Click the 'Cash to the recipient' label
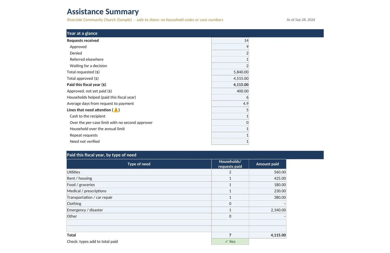The width and height of the screenshot is (390, 253). [x=87, y=116]
